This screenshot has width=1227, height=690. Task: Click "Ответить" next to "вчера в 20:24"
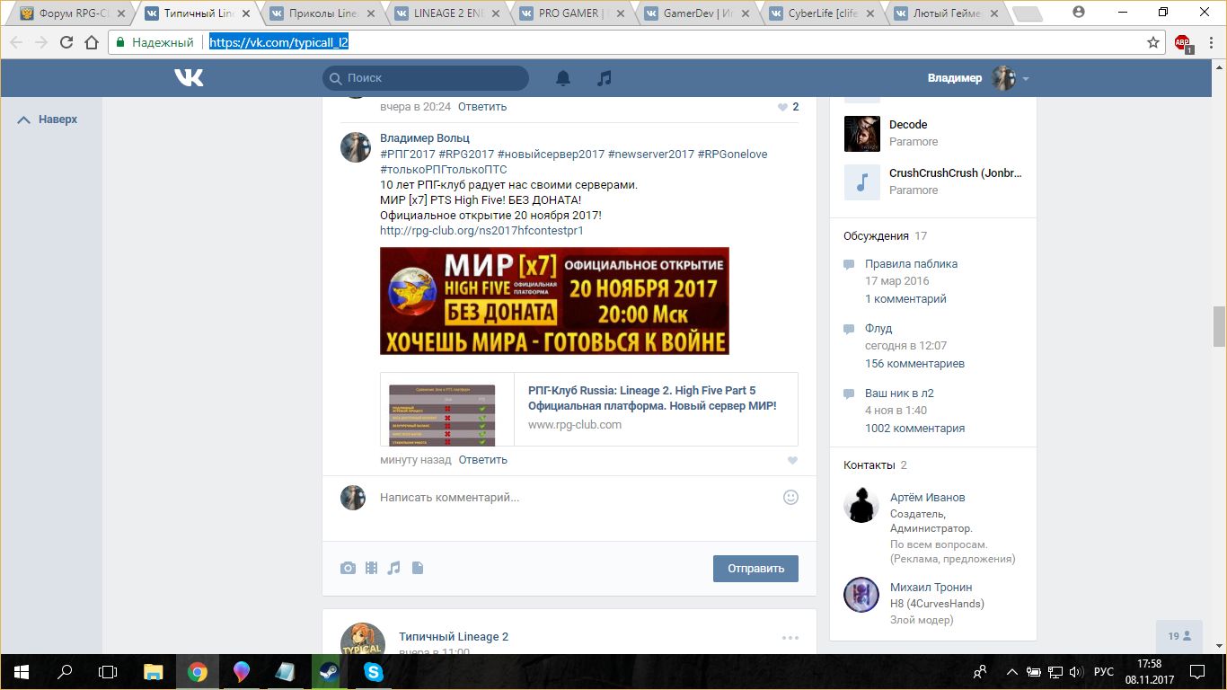[x=482, y=107]
